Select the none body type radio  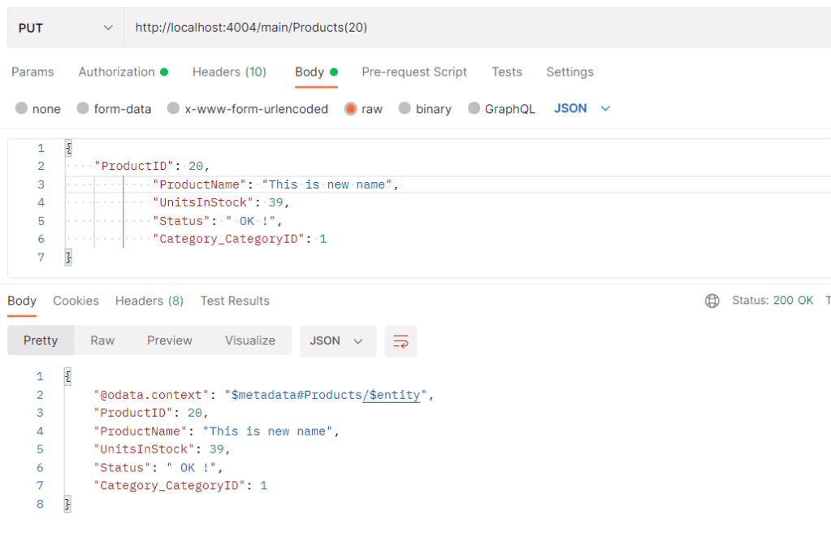coord(22,109)
